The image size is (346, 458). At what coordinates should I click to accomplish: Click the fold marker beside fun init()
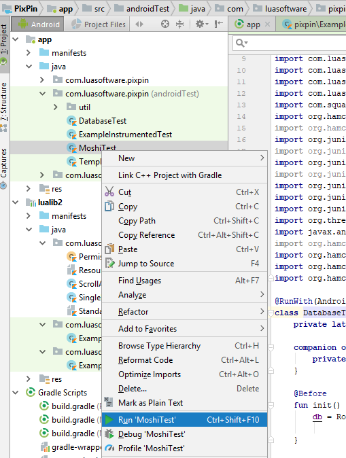point(271,405)
